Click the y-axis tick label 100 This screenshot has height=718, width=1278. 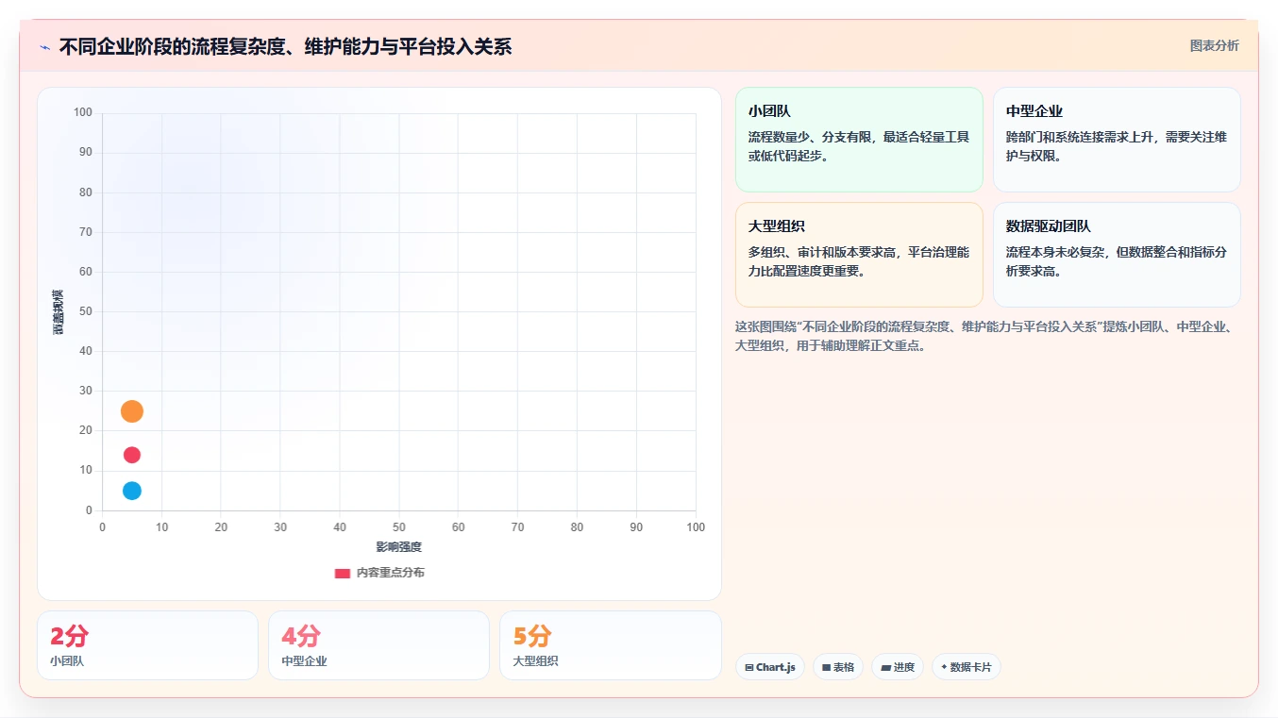(x=83, y=112)
